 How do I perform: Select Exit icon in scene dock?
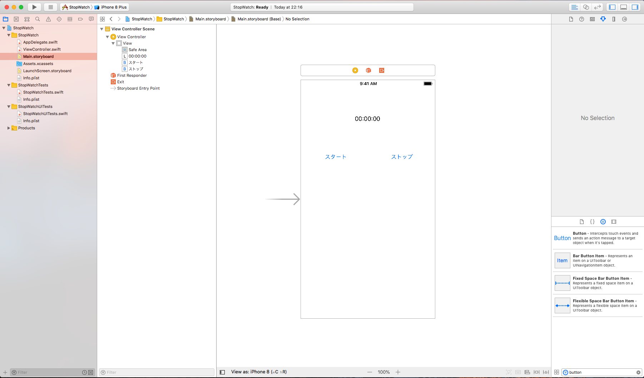click(382, 70)
